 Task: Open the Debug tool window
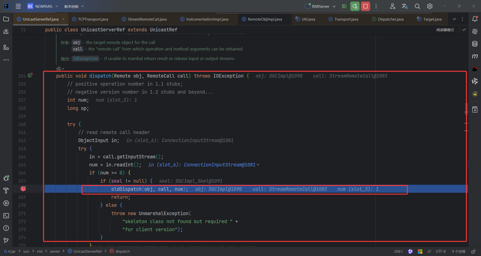[6, 178]
